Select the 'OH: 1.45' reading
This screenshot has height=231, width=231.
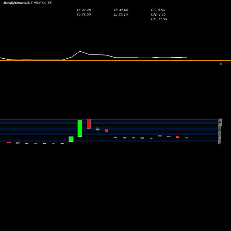(158, 15)
